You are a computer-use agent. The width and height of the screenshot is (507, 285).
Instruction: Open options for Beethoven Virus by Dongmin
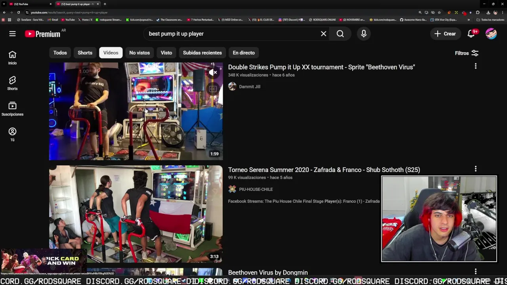[x=476, y=272]
